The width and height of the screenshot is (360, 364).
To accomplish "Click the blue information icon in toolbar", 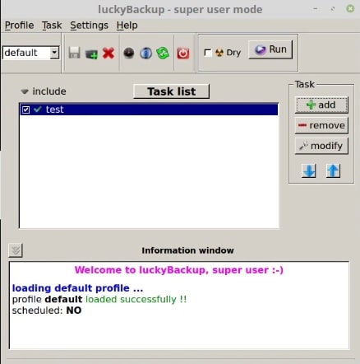I will coord(145,53).
